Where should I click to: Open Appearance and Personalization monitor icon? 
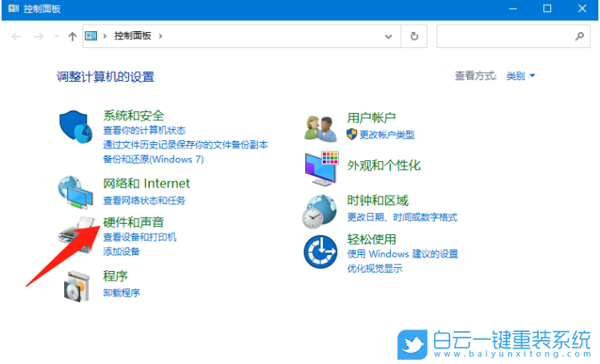(322, 168)
